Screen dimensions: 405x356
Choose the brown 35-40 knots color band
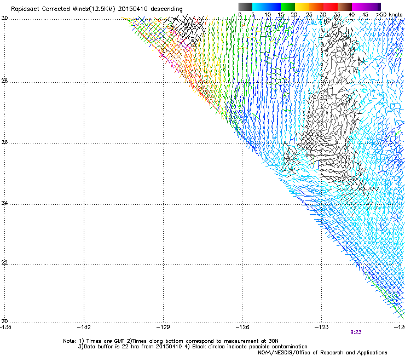point(345,7)
